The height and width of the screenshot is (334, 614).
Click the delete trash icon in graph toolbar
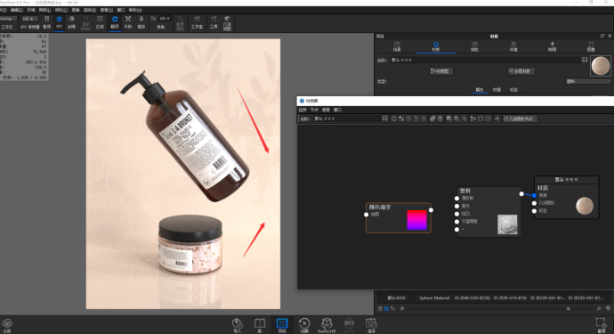point(440,118)
